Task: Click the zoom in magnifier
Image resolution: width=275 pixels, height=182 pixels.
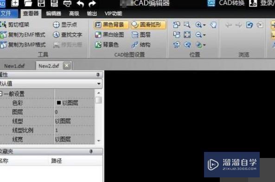Action: coord(198,24)
